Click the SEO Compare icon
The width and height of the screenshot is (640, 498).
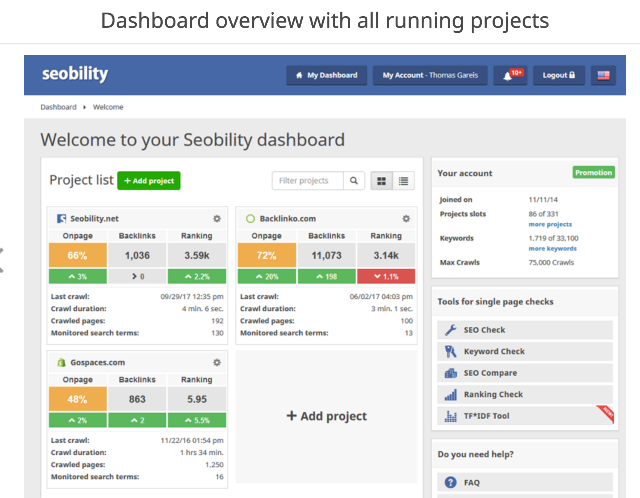(x=451, y=373)
